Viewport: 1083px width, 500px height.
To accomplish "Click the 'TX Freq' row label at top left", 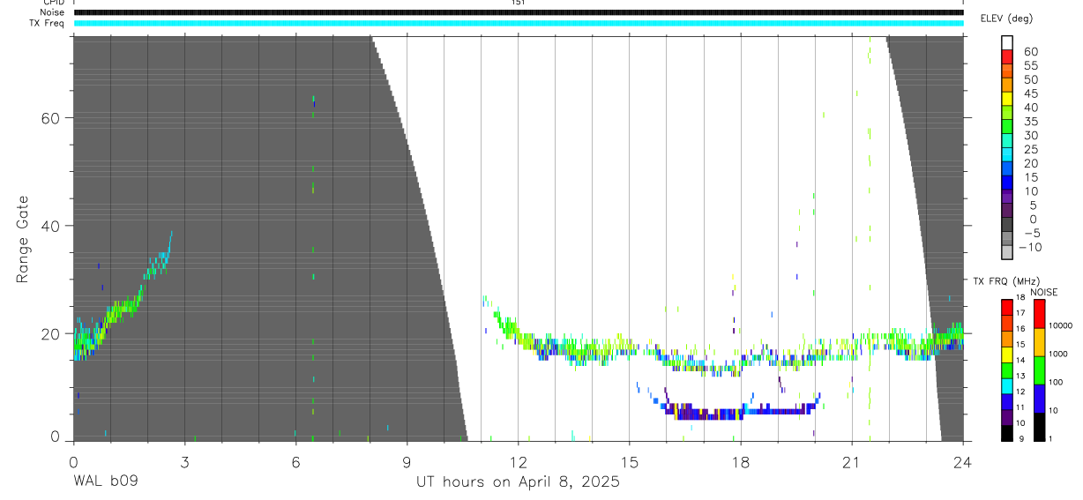I will click(x=49, y=23).
